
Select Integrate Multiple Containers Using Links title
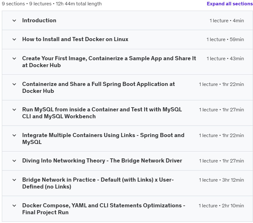click(103, 139)
